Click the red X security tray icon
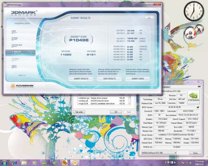 tap(183, 163)
